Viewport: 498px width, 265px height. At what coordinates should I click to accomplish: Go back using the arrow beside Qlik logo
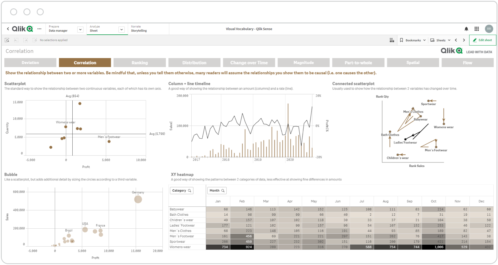(8, 29)
